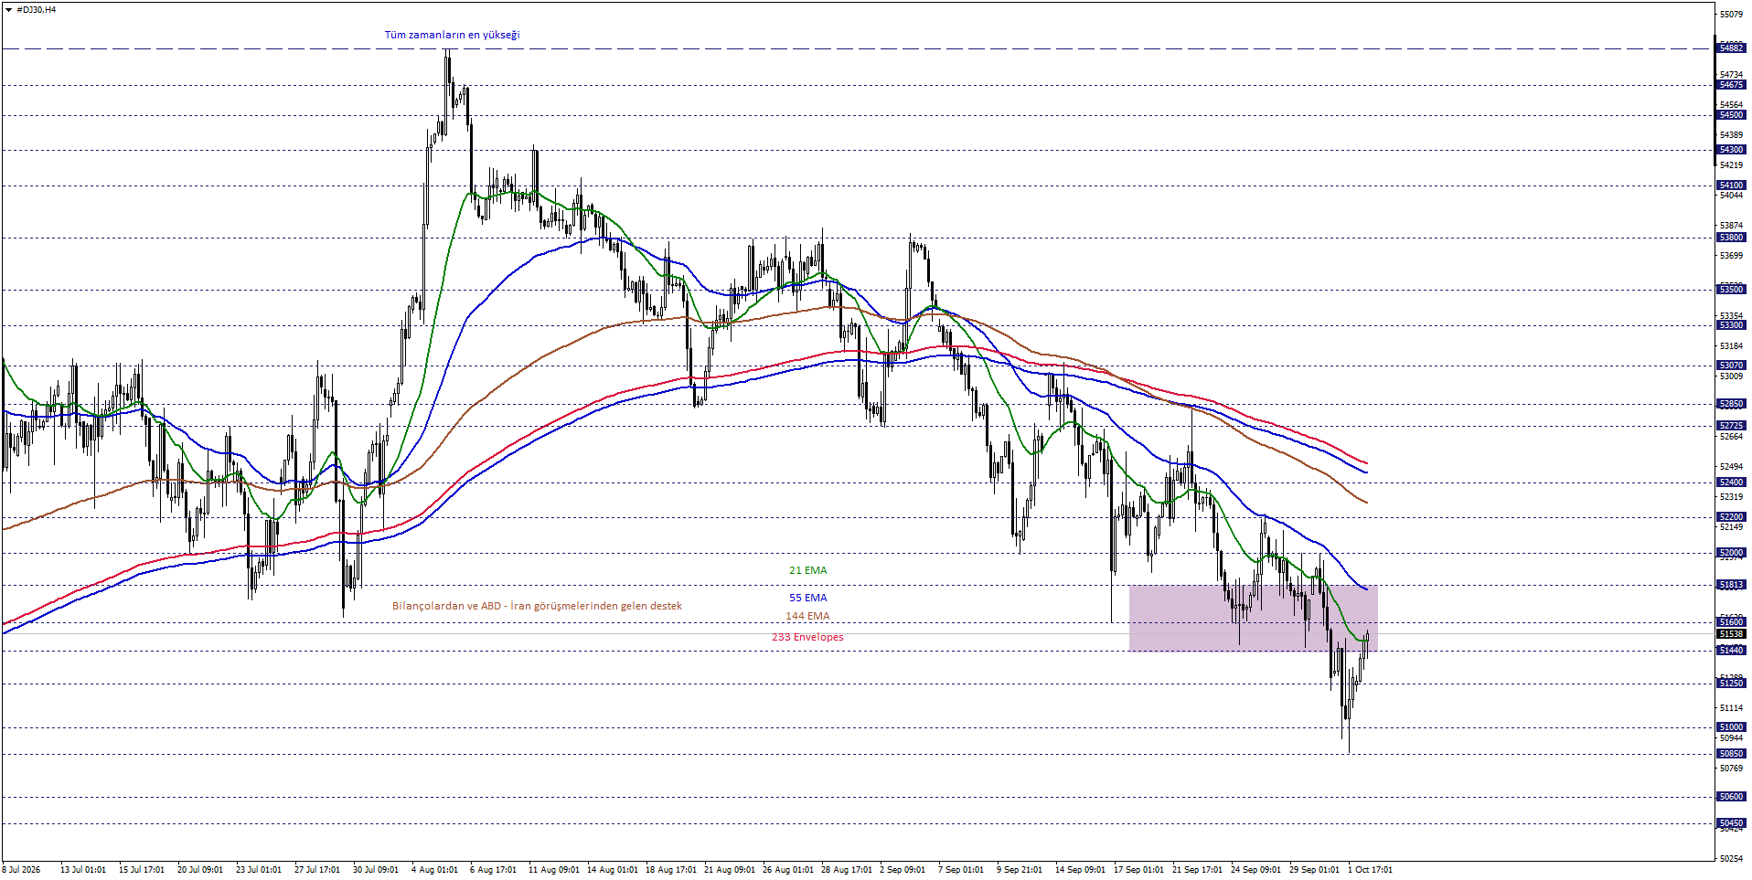This screenshot has height=880, width=1752.
Task: Select the #DJ30,H4 chart title
Action: 37,10
